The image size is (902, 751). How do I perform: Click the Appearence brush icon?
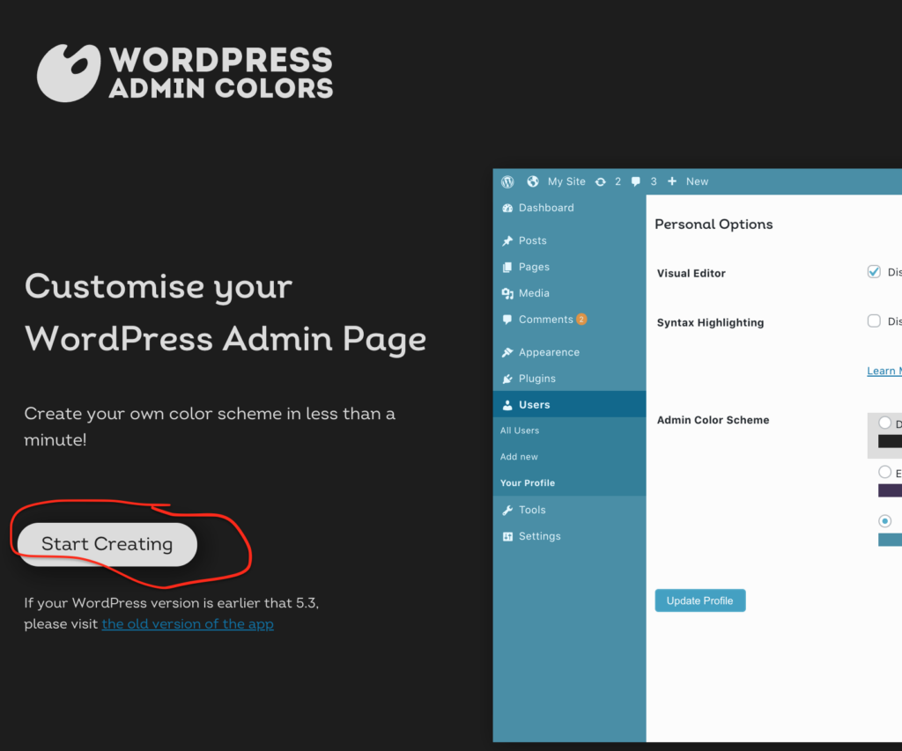[507, 352]
